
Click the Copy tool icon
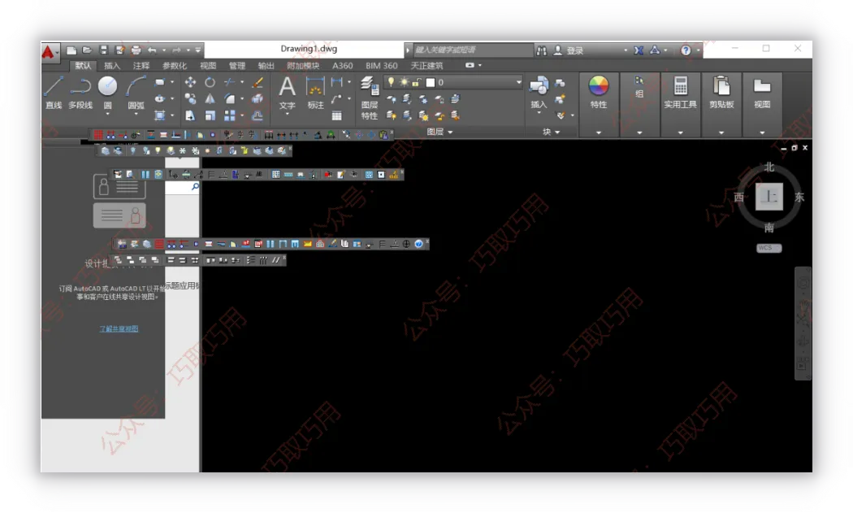[190, 99]
